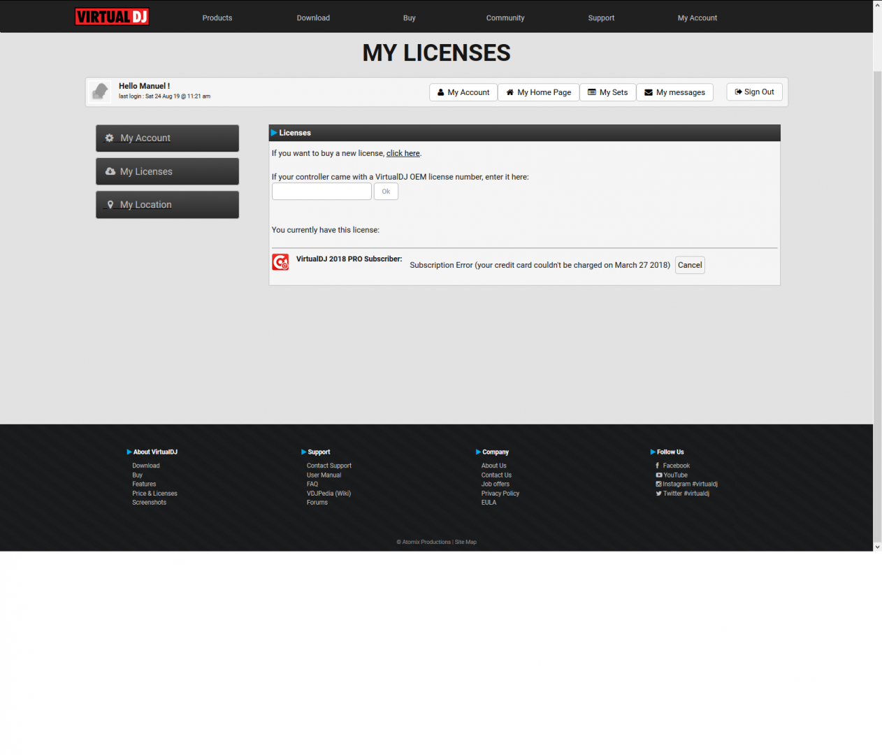Open VDJPedia (Wiki) link
The height and width of the screenshot is (755, 882).
tap(329, 494)
